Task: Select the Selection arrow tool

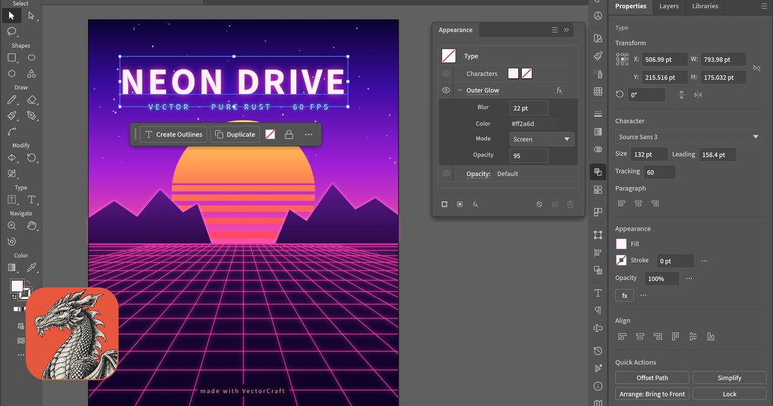Action: click(x=12, y=15)
